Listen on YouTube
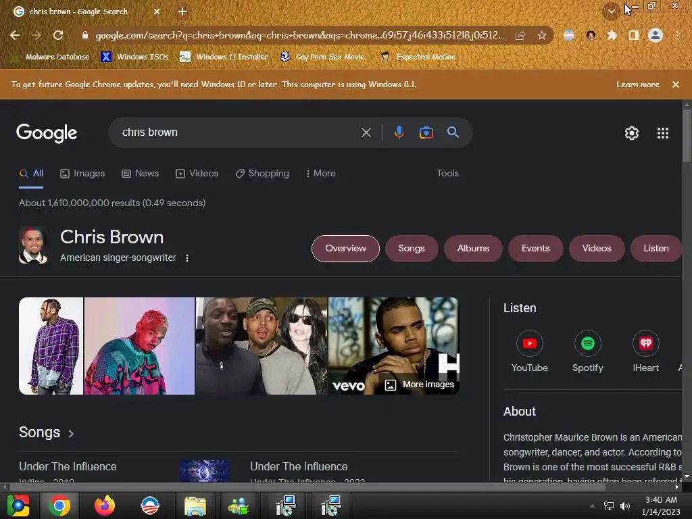The height and width of the screenshot is (519, 692). coord(530,351)
